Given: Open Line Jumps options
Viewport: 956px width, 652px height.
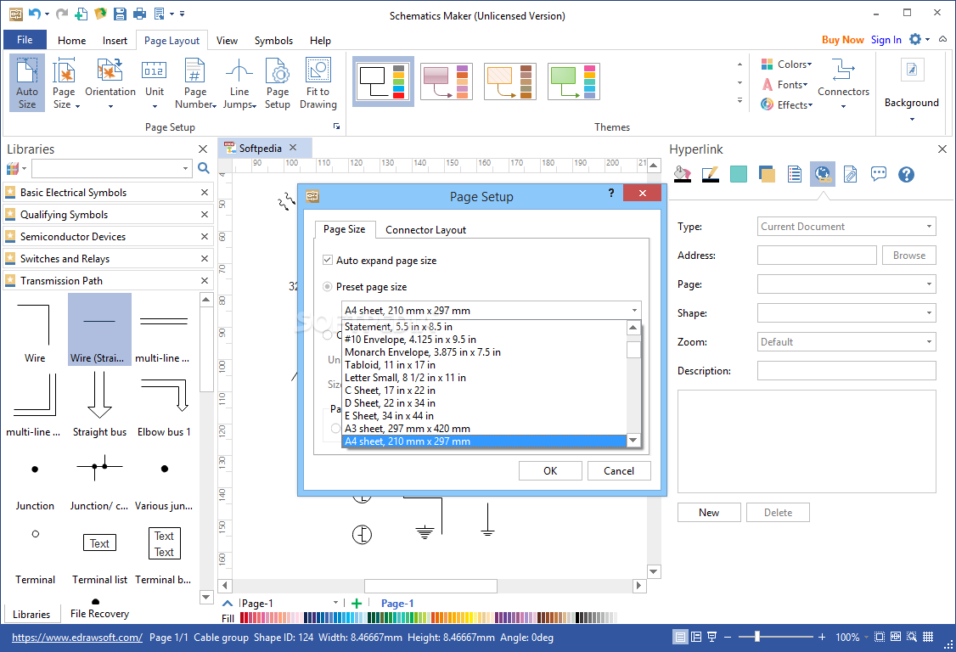Looking at the screenshot, I should point(239,82).
